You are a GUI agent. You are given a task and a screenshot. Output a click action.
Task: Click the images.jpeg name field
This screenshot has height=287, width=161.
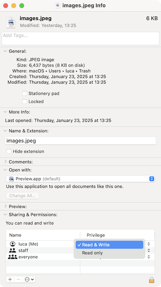click(80, 141)
